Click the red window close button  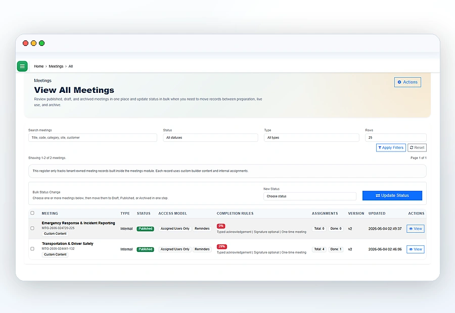point(26,43)
